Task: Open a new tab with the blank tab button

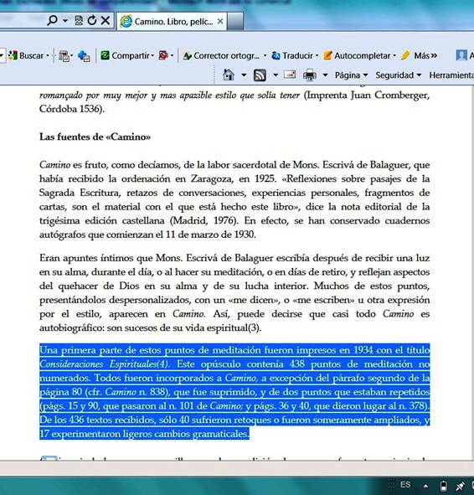Action: [x=235, y=22]
